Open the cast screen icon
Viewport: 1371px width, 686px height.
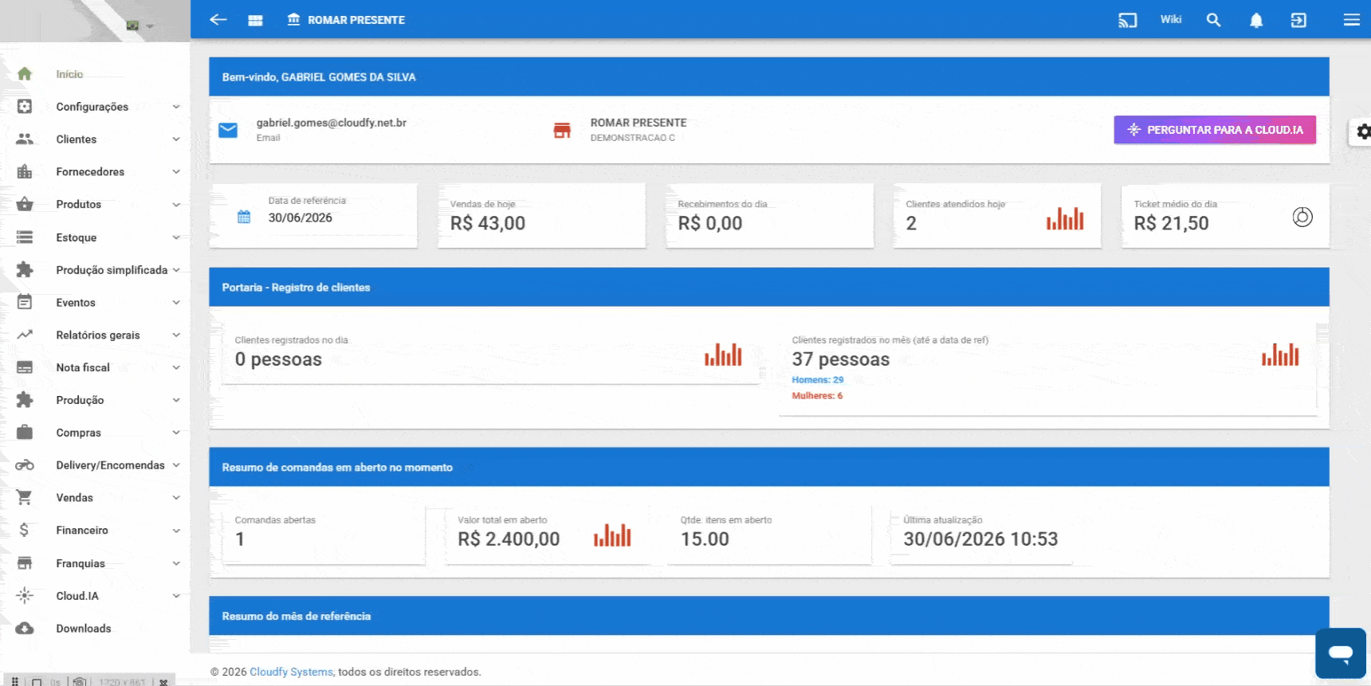pos(1127,20)
